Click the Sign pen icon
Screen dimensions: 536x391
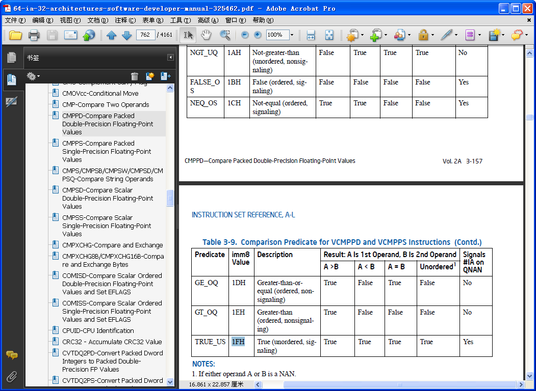446,35
